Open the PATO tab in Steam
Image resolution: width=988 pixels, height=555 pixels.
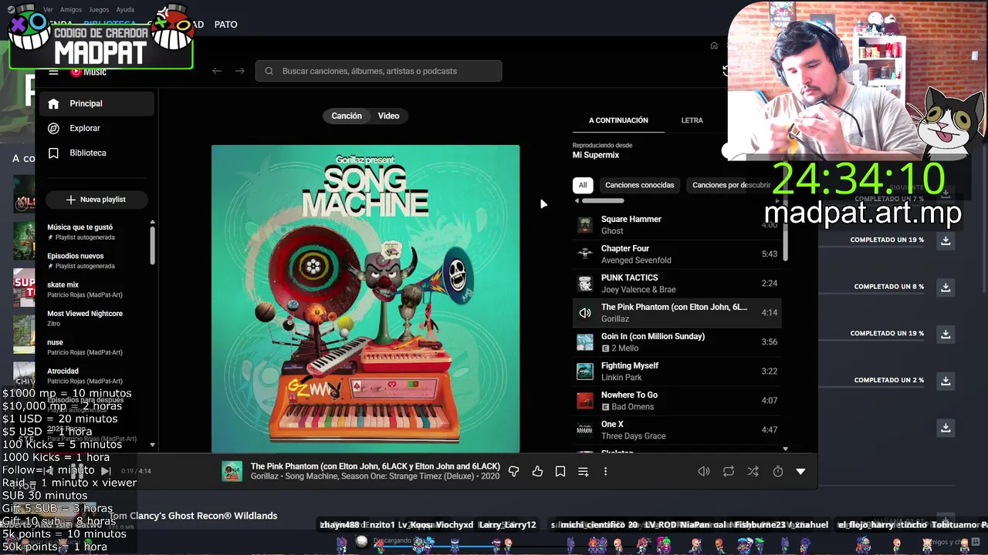point(225,25)
